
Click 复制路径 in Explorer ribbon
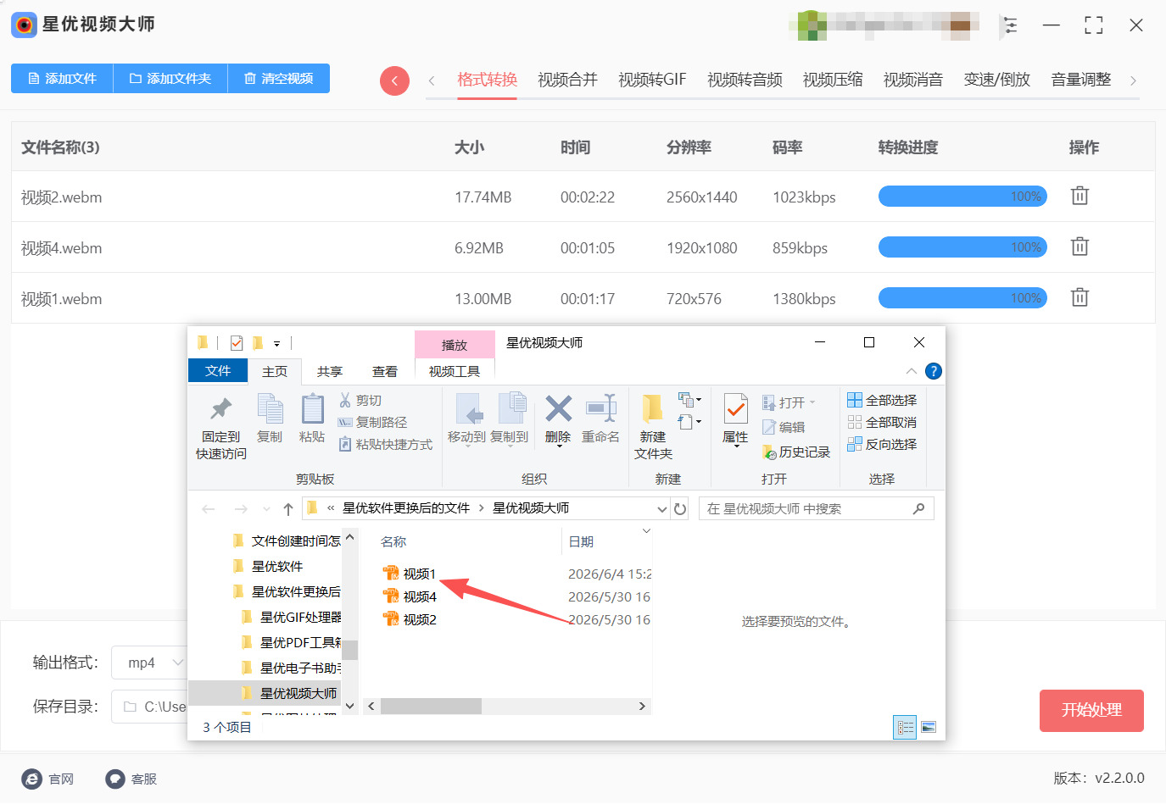(373, 422)
